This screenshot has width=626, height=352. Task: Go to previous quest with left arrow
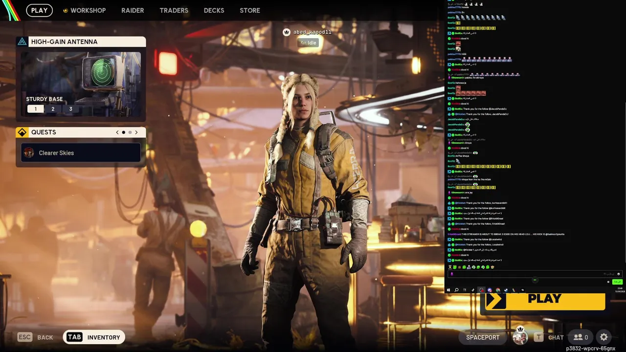pyautogui.click(x=117, y=132)
